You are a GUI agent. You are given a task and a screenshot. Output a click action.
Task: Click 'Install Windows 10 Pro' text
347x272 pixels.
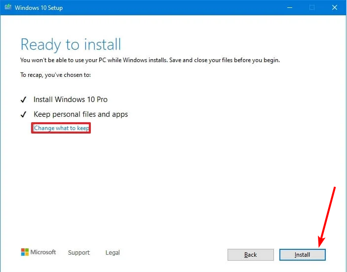tap(71, 100)
